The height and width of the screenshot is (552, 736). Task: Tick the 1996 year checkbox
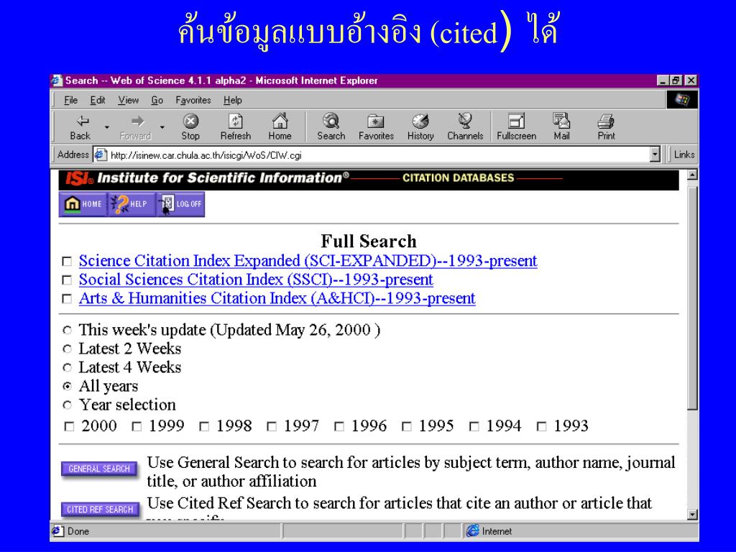(339, 427)
